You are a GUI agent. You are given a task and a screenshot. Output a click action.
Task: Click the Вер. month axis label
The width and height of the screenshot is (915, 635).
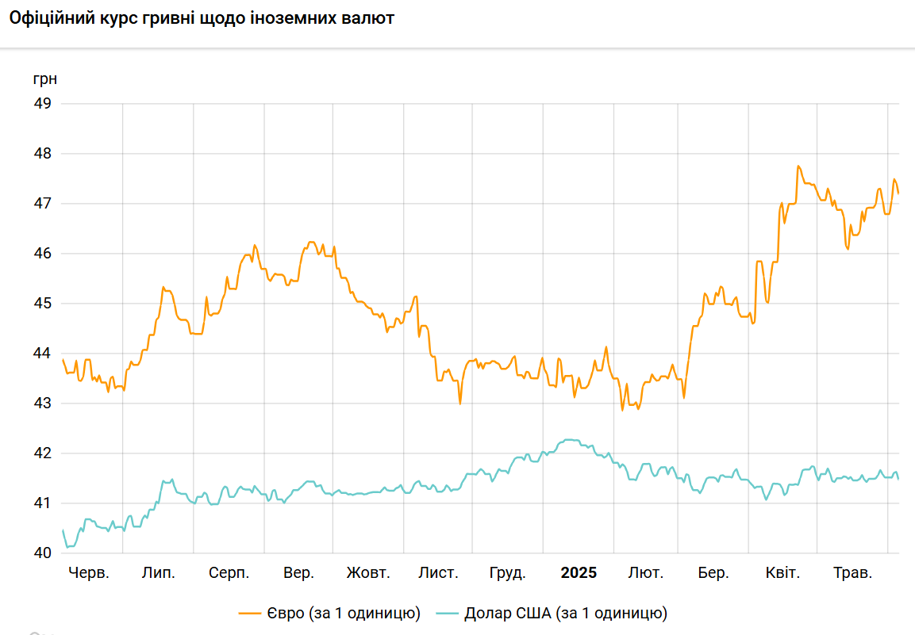[x=298, y=572]
